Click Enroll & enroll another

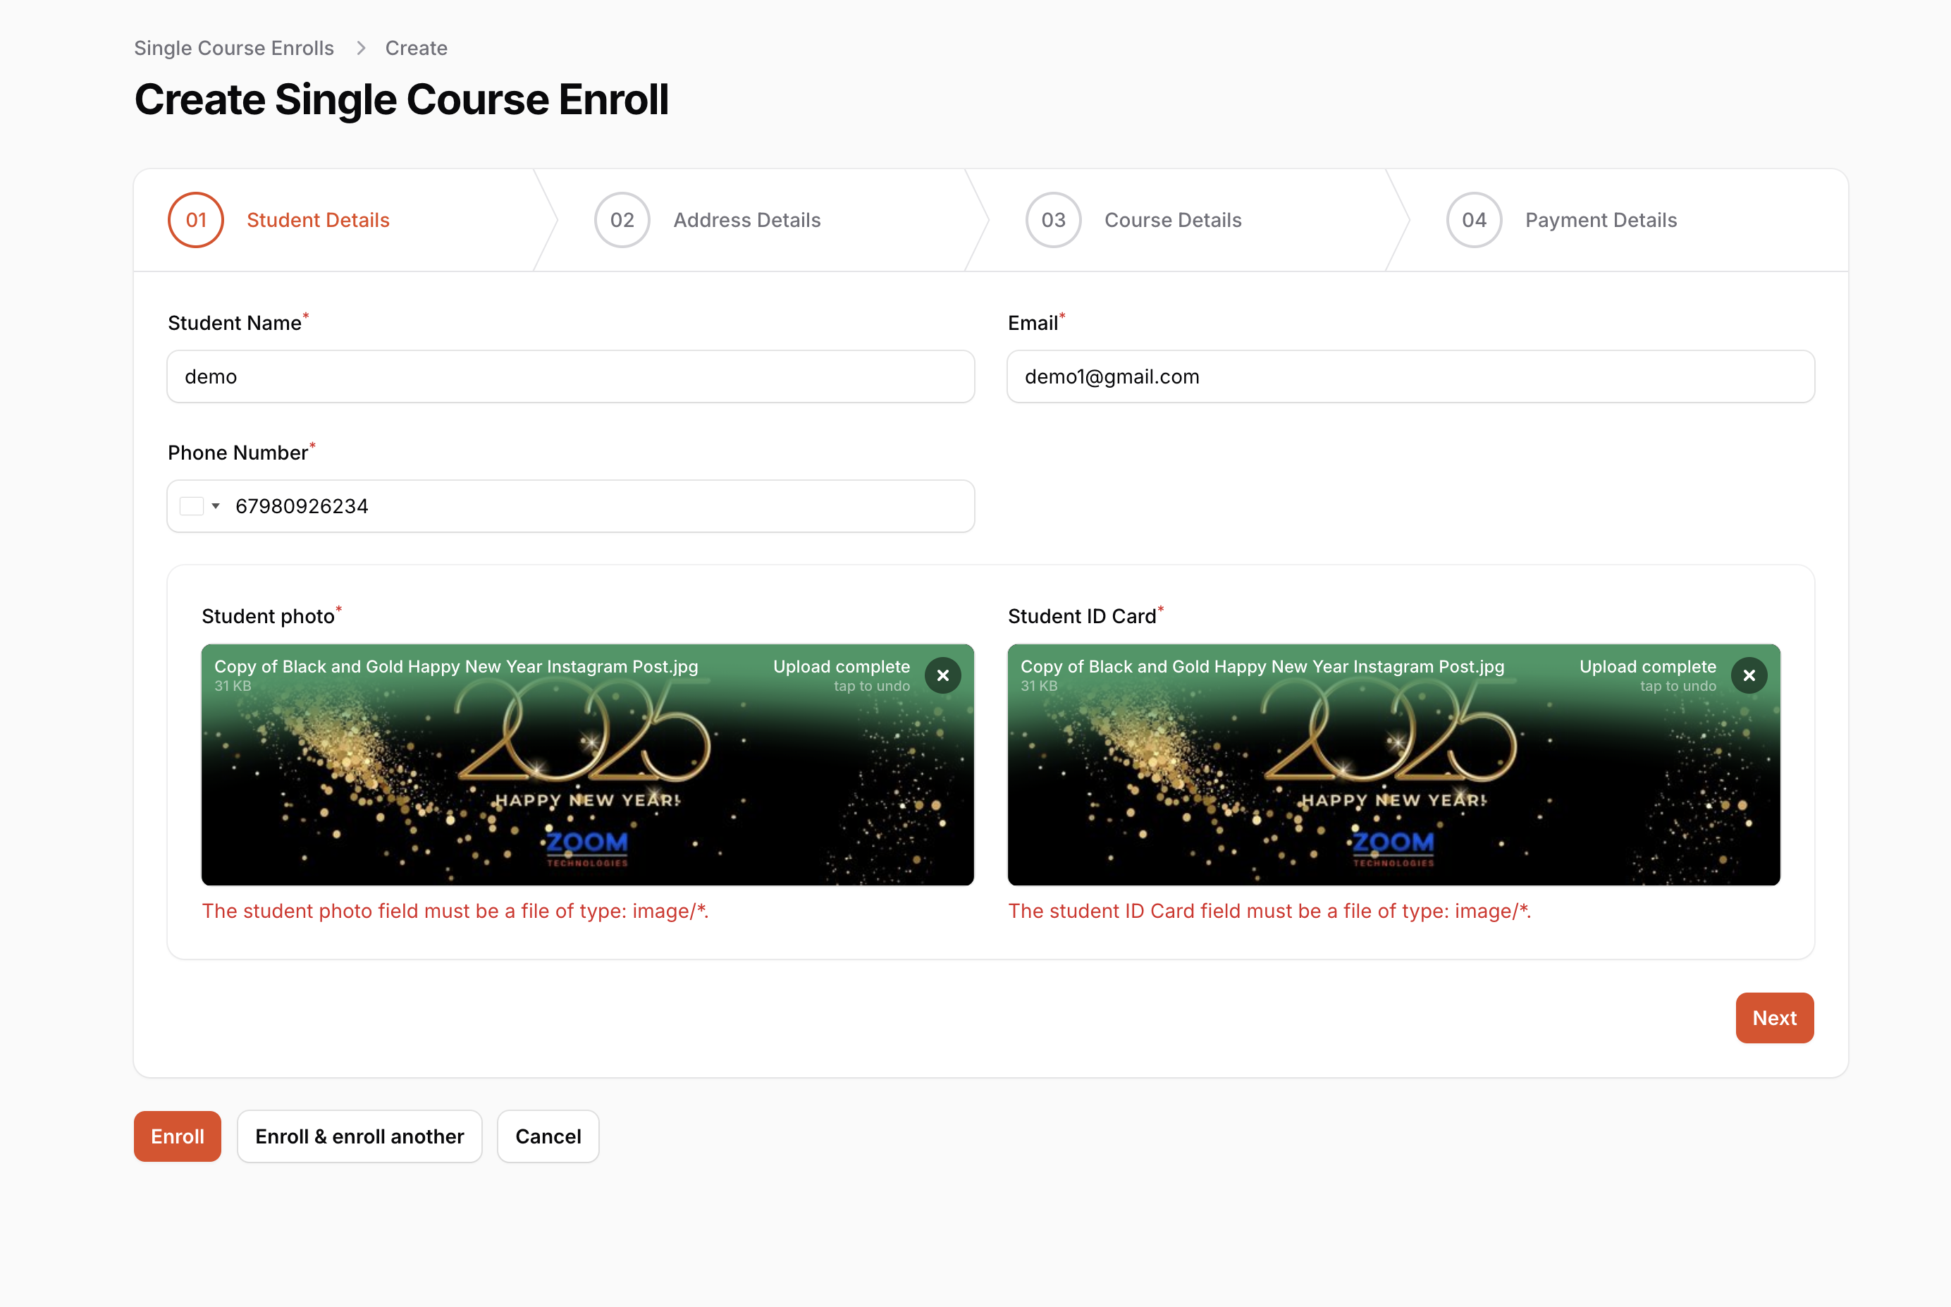tap(359, 1136)
